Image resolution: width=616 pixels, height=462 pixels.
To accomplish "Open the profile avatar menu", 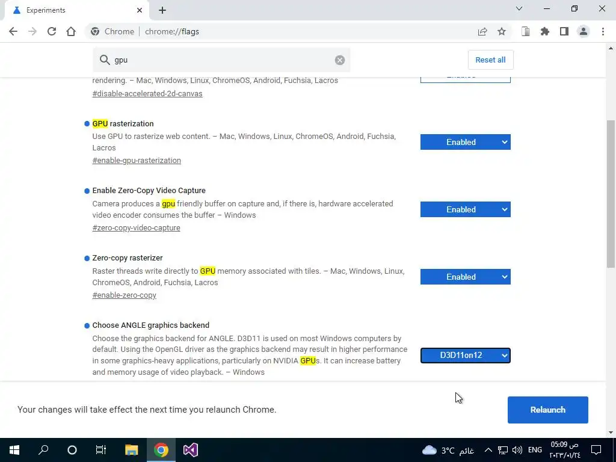I will [584, 31].
